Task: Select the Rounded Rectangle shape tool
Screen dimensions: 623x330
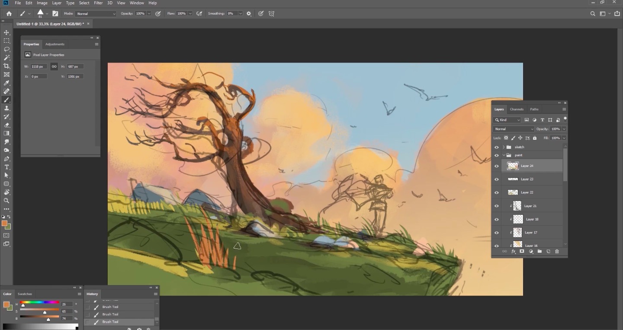Action: (x=6, y=184)
